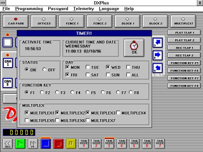
Task: Click the activate time field 10:56:53
Action: coord(33,49)
